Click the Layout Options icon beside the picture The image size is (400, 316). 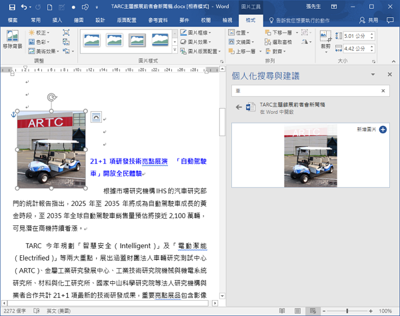(x=96, y=117)
